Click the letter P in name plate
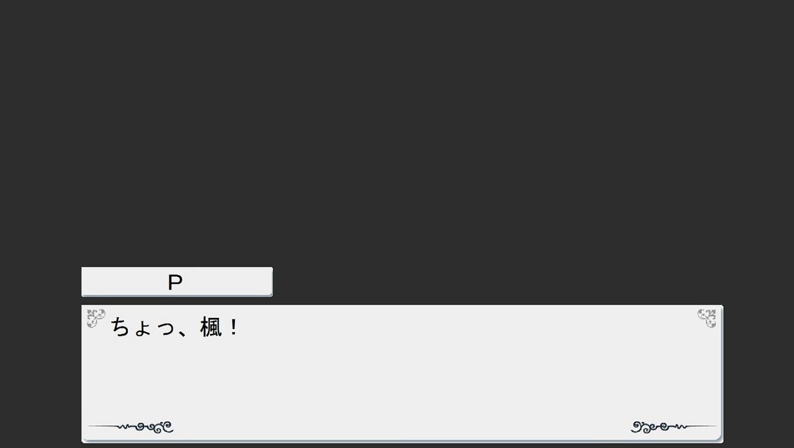The height and width of the screenshot is (448, 794). pos(175,283)
